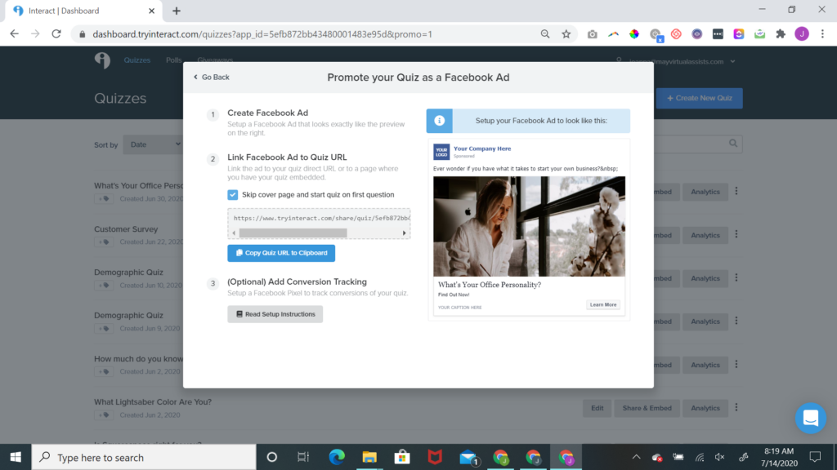The image size is (837, 470).
Task: Toggle the muted volume icon in tray
Action: point(720,457)
